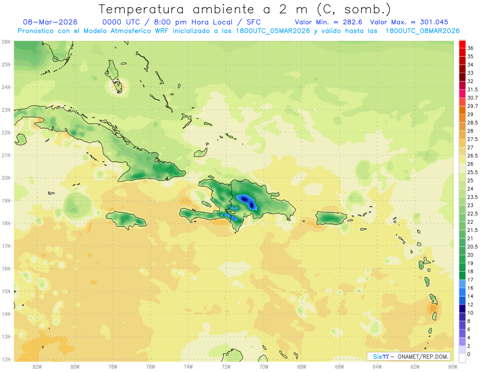This screenshot has height=372, width=481.
Task: Click '1800UTC_08MAR2026' valid-until time text
Action: pos(422,30)
